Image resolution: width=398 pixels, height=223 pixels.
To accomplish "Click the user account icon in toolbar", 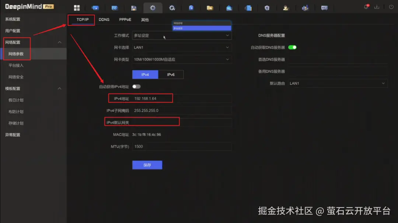I will click(286, 7).
